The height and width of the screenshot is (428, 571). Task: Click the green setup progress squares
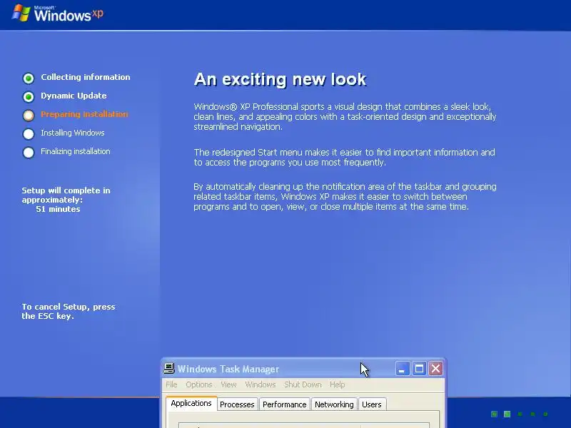[520, 414]
